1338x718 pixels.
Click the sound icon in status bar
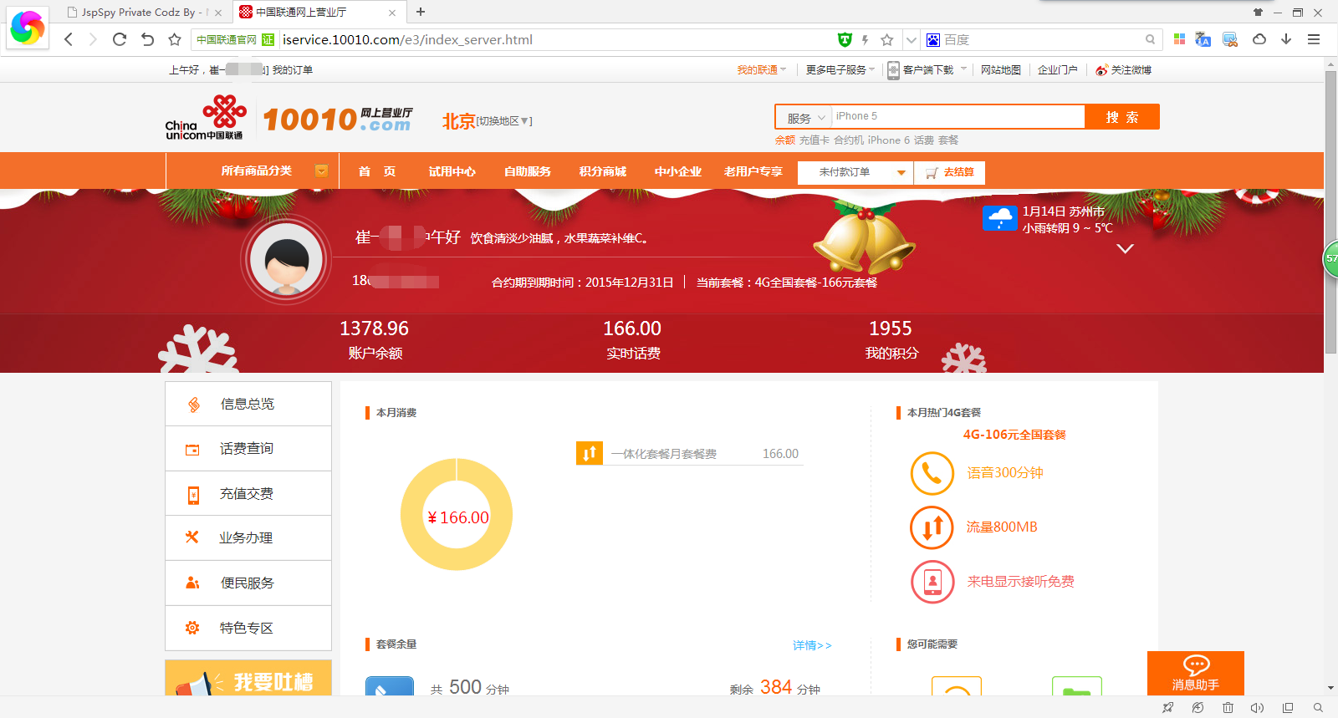point(1257,708)
